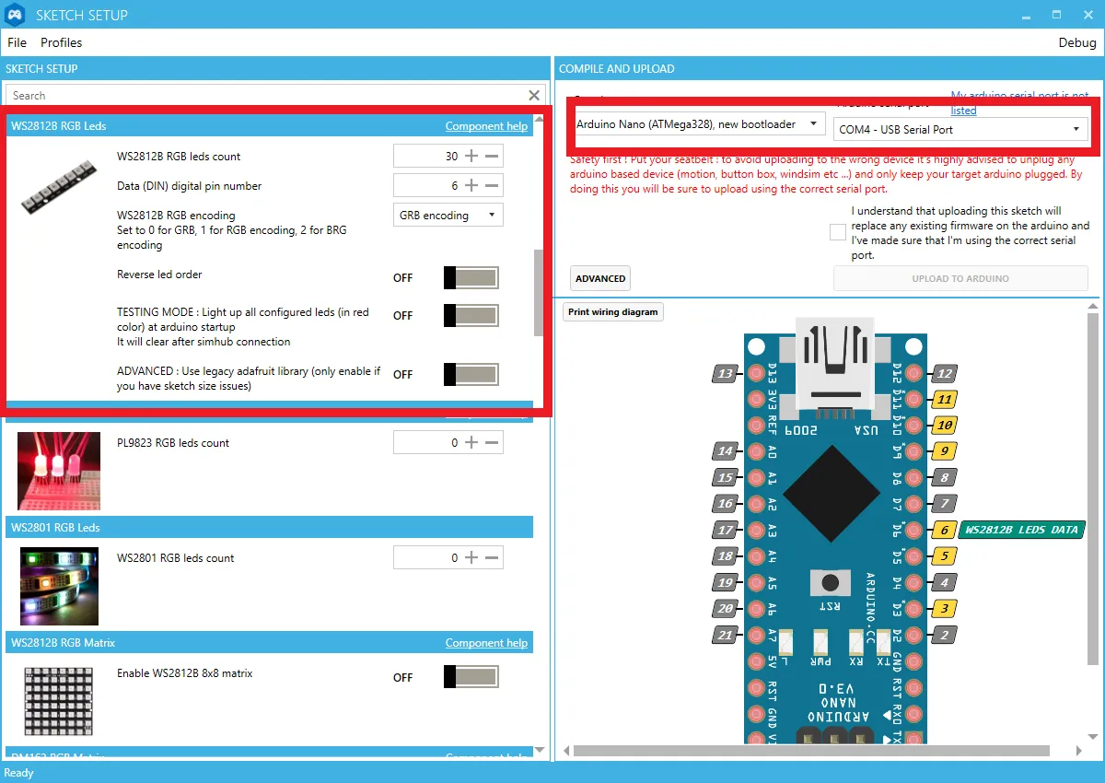
Task: Increment the Data DIN digital pin number
Action: point(471,185)
